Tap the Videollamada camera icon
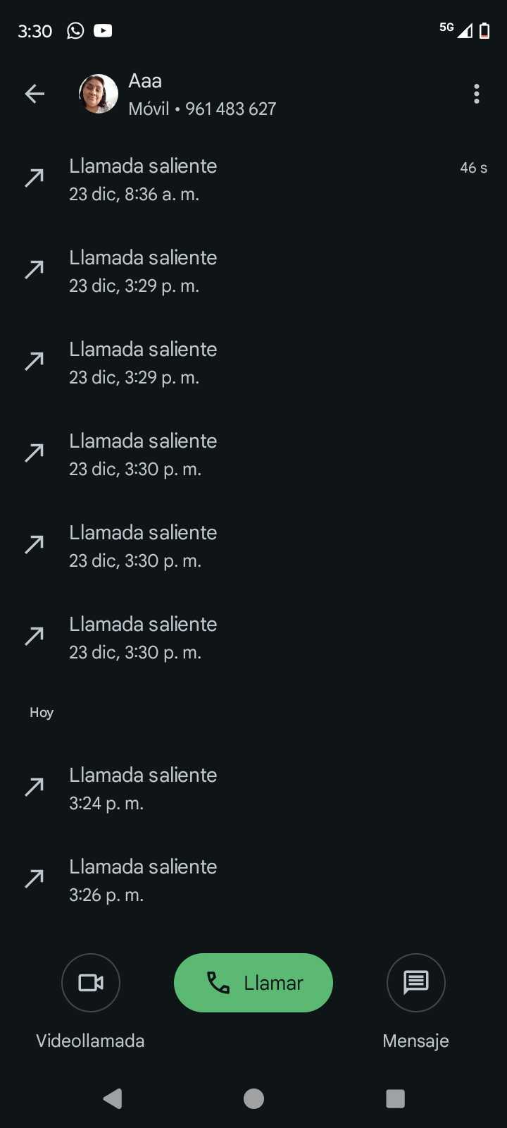Screen dimensions: 507x1128 (91, 982)
